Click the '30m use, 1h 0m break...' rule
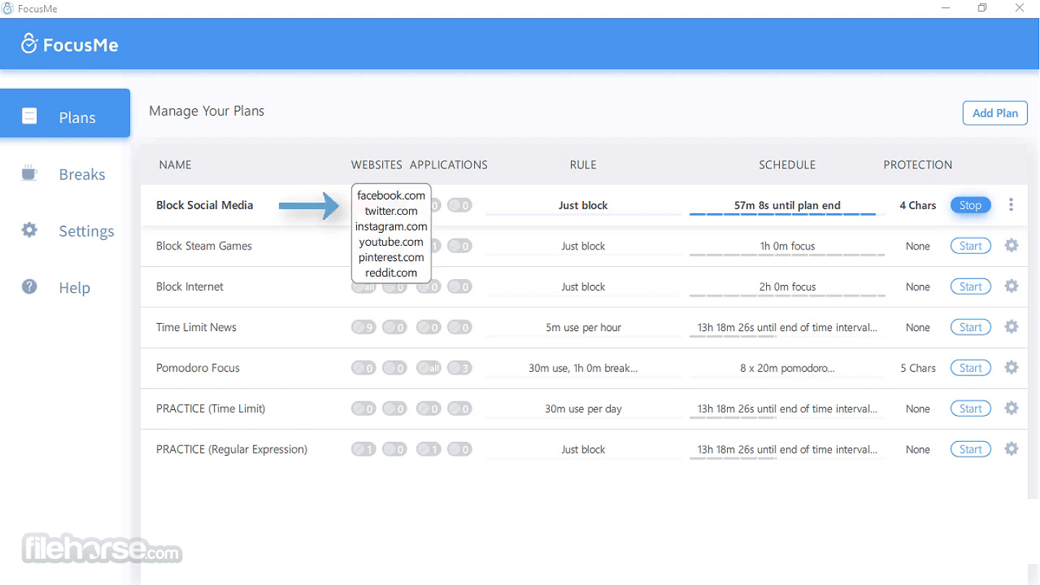Image resolution: width=1040 pixels, height=585 pixels. (583, 368)
